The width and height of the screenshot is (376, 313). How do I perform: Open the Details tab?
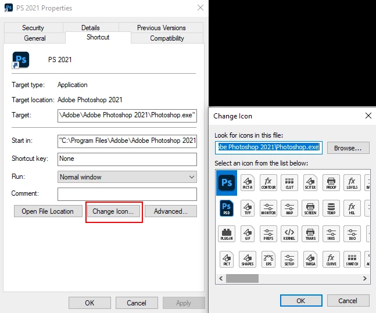(x=91, y=28)
